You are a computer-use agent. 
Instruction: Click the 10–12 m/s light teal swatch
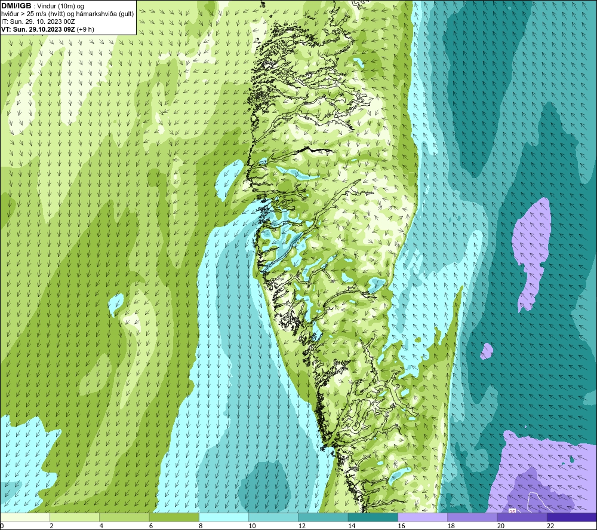tap(273, 517)
